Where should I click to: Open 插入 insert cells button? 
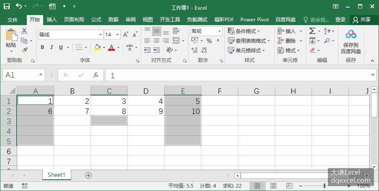click(x=287, y=31)
